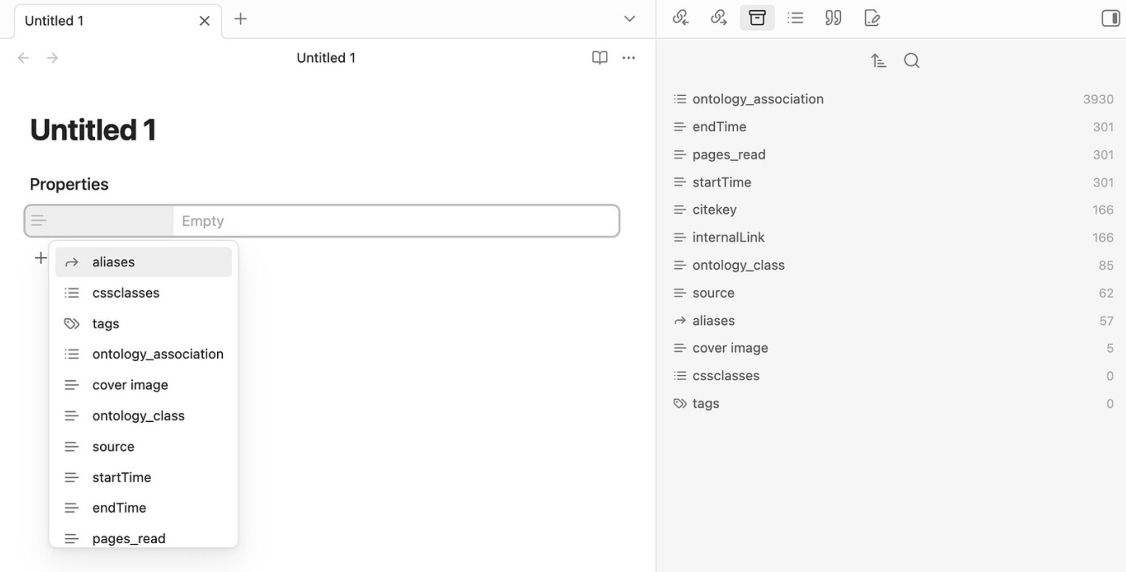Open more options three-dots menu
Viewport: 1126px width, 572px height.
(628, 58)
